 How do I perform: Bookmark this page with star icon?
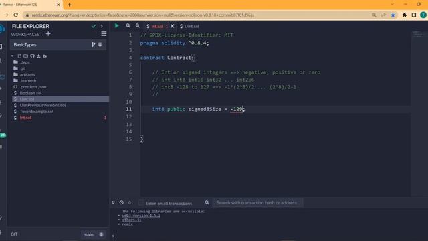[393, 15]
